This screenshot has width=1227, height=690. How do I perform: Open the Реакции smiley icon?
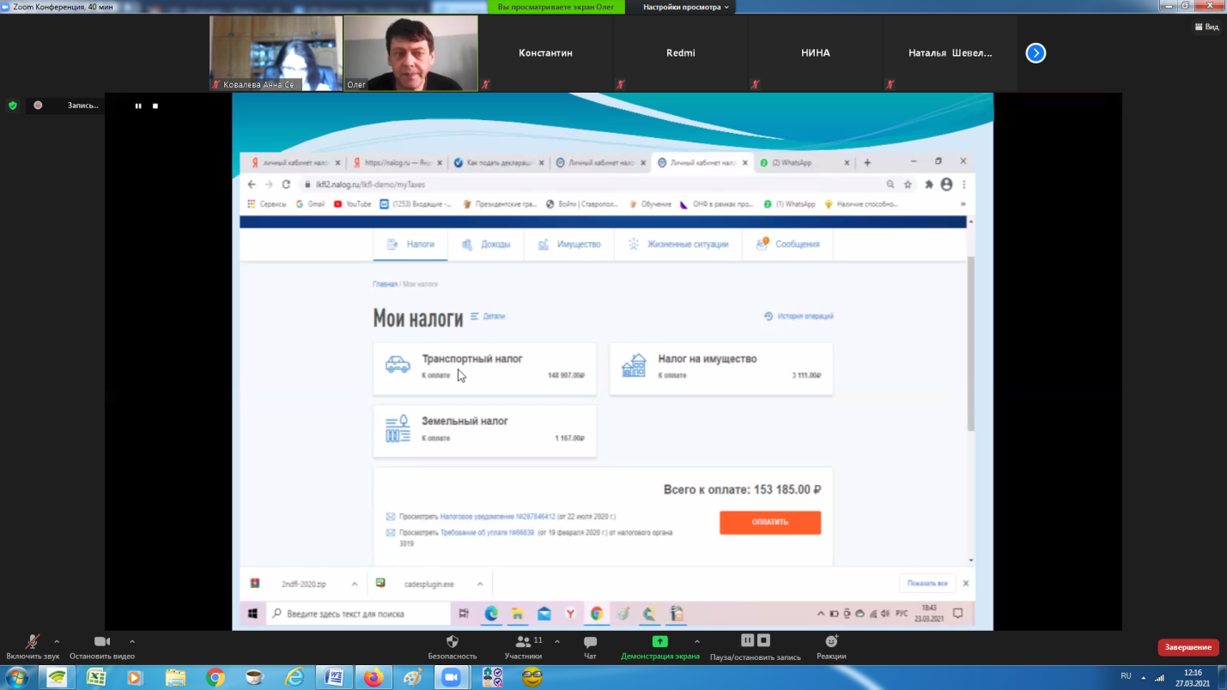pos(830,642)
